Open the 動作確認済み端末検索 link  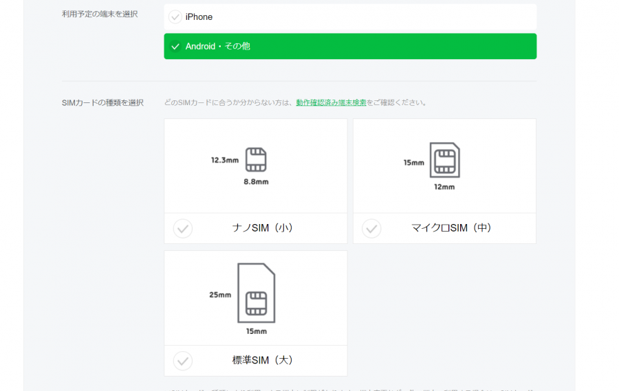click(x=331, y=102)
